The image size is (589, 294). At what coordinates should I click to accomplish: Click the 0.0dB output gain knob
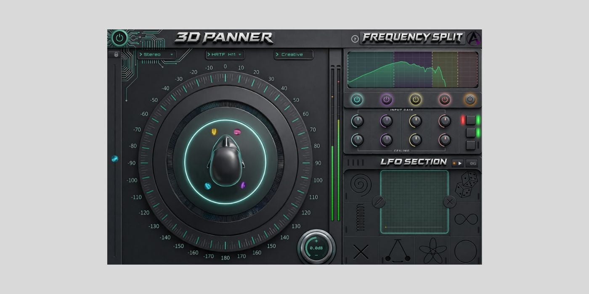(316, 248)
